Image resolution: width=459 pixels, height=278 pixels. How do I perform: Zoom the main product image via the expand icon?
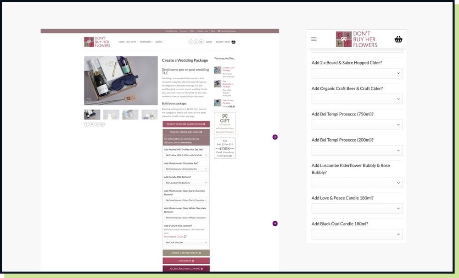tap(89, 101)
